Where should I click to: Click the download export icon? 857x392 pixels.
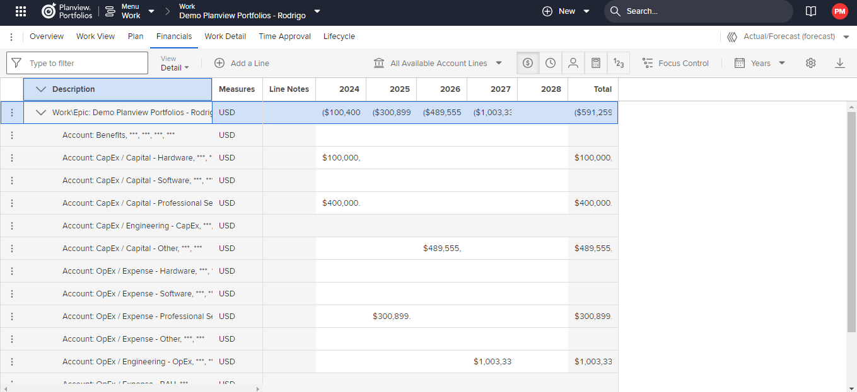840,63
